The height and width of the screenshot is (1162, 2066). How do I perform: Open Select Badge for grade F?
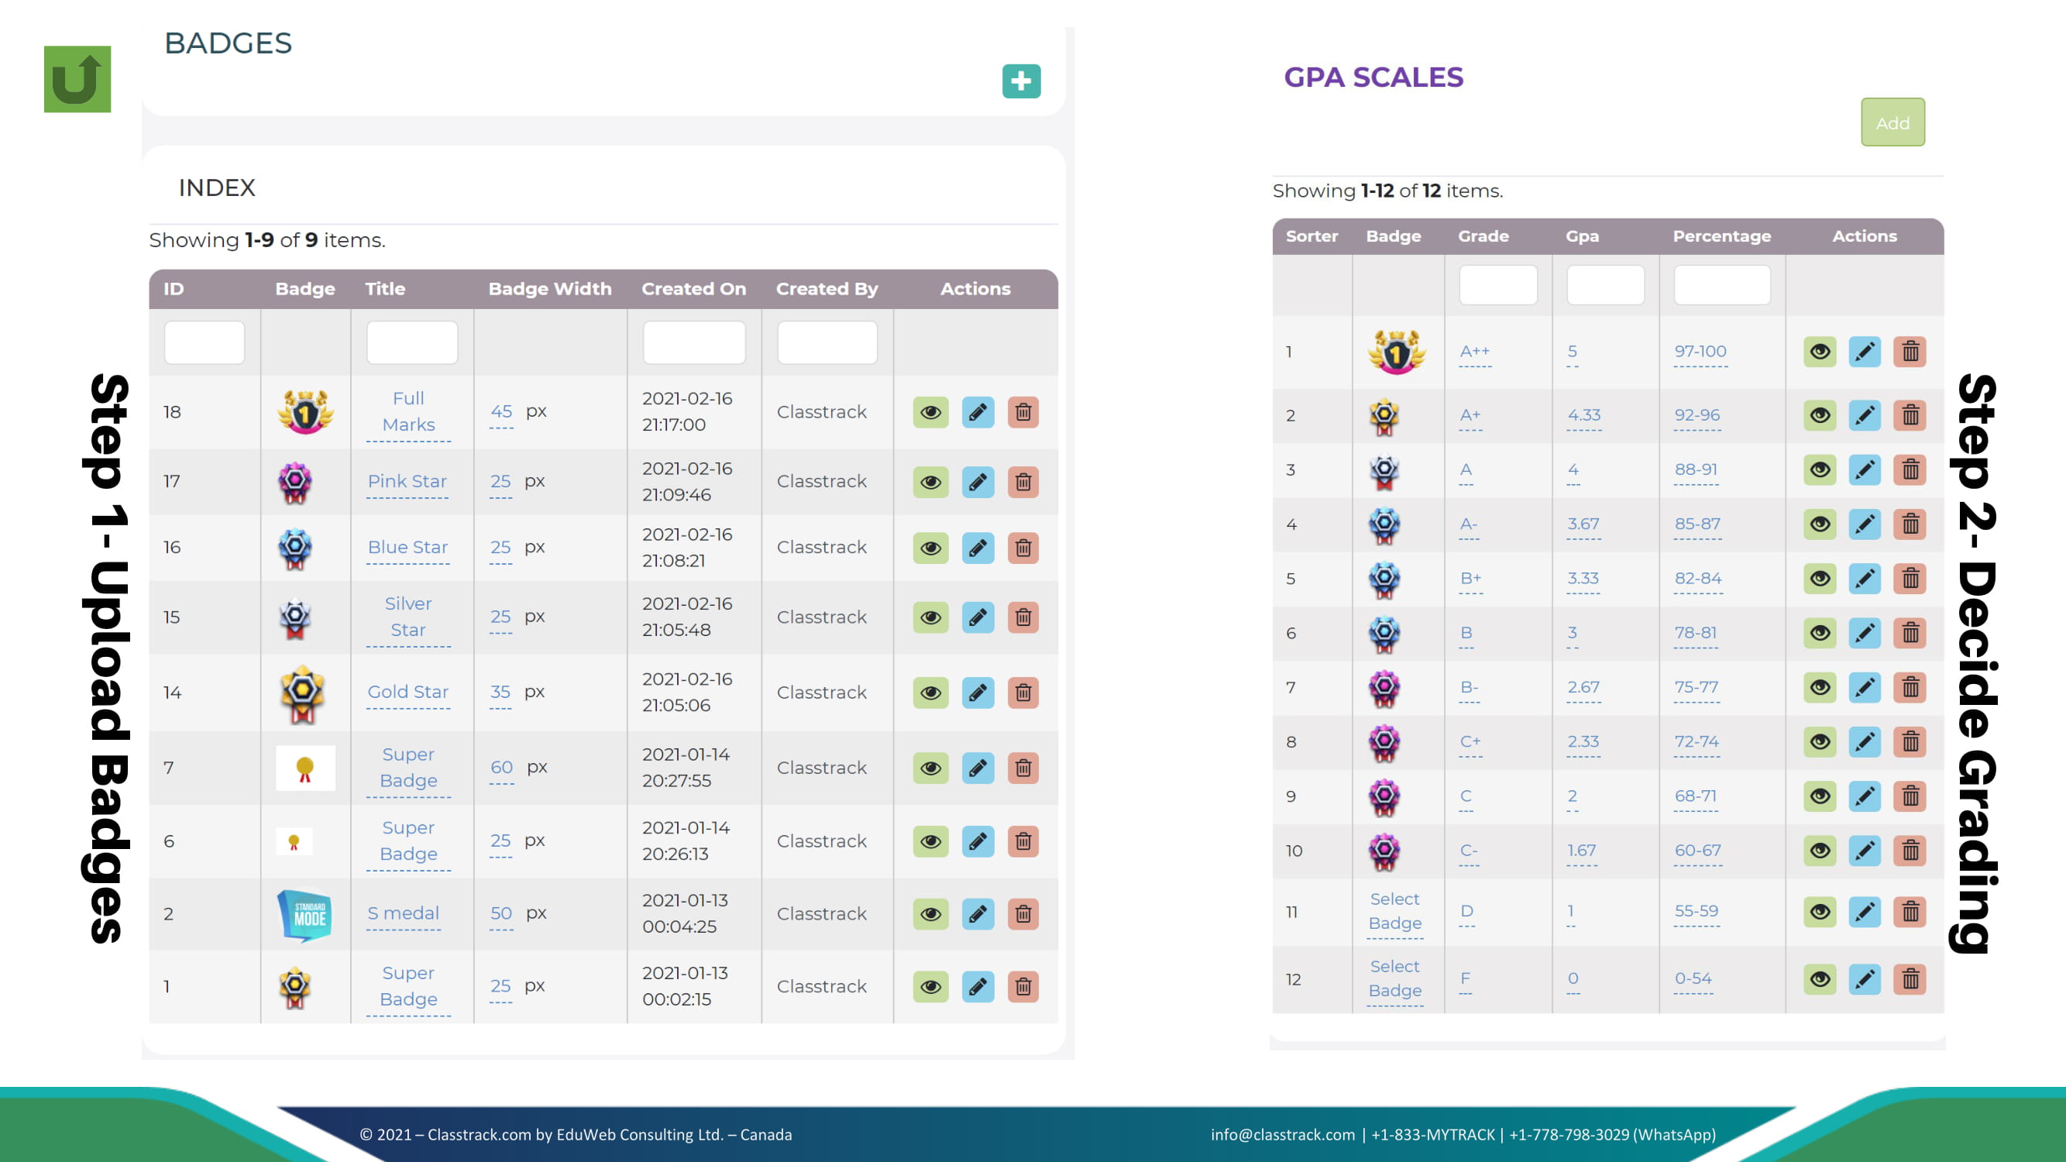pos(1394,978)
